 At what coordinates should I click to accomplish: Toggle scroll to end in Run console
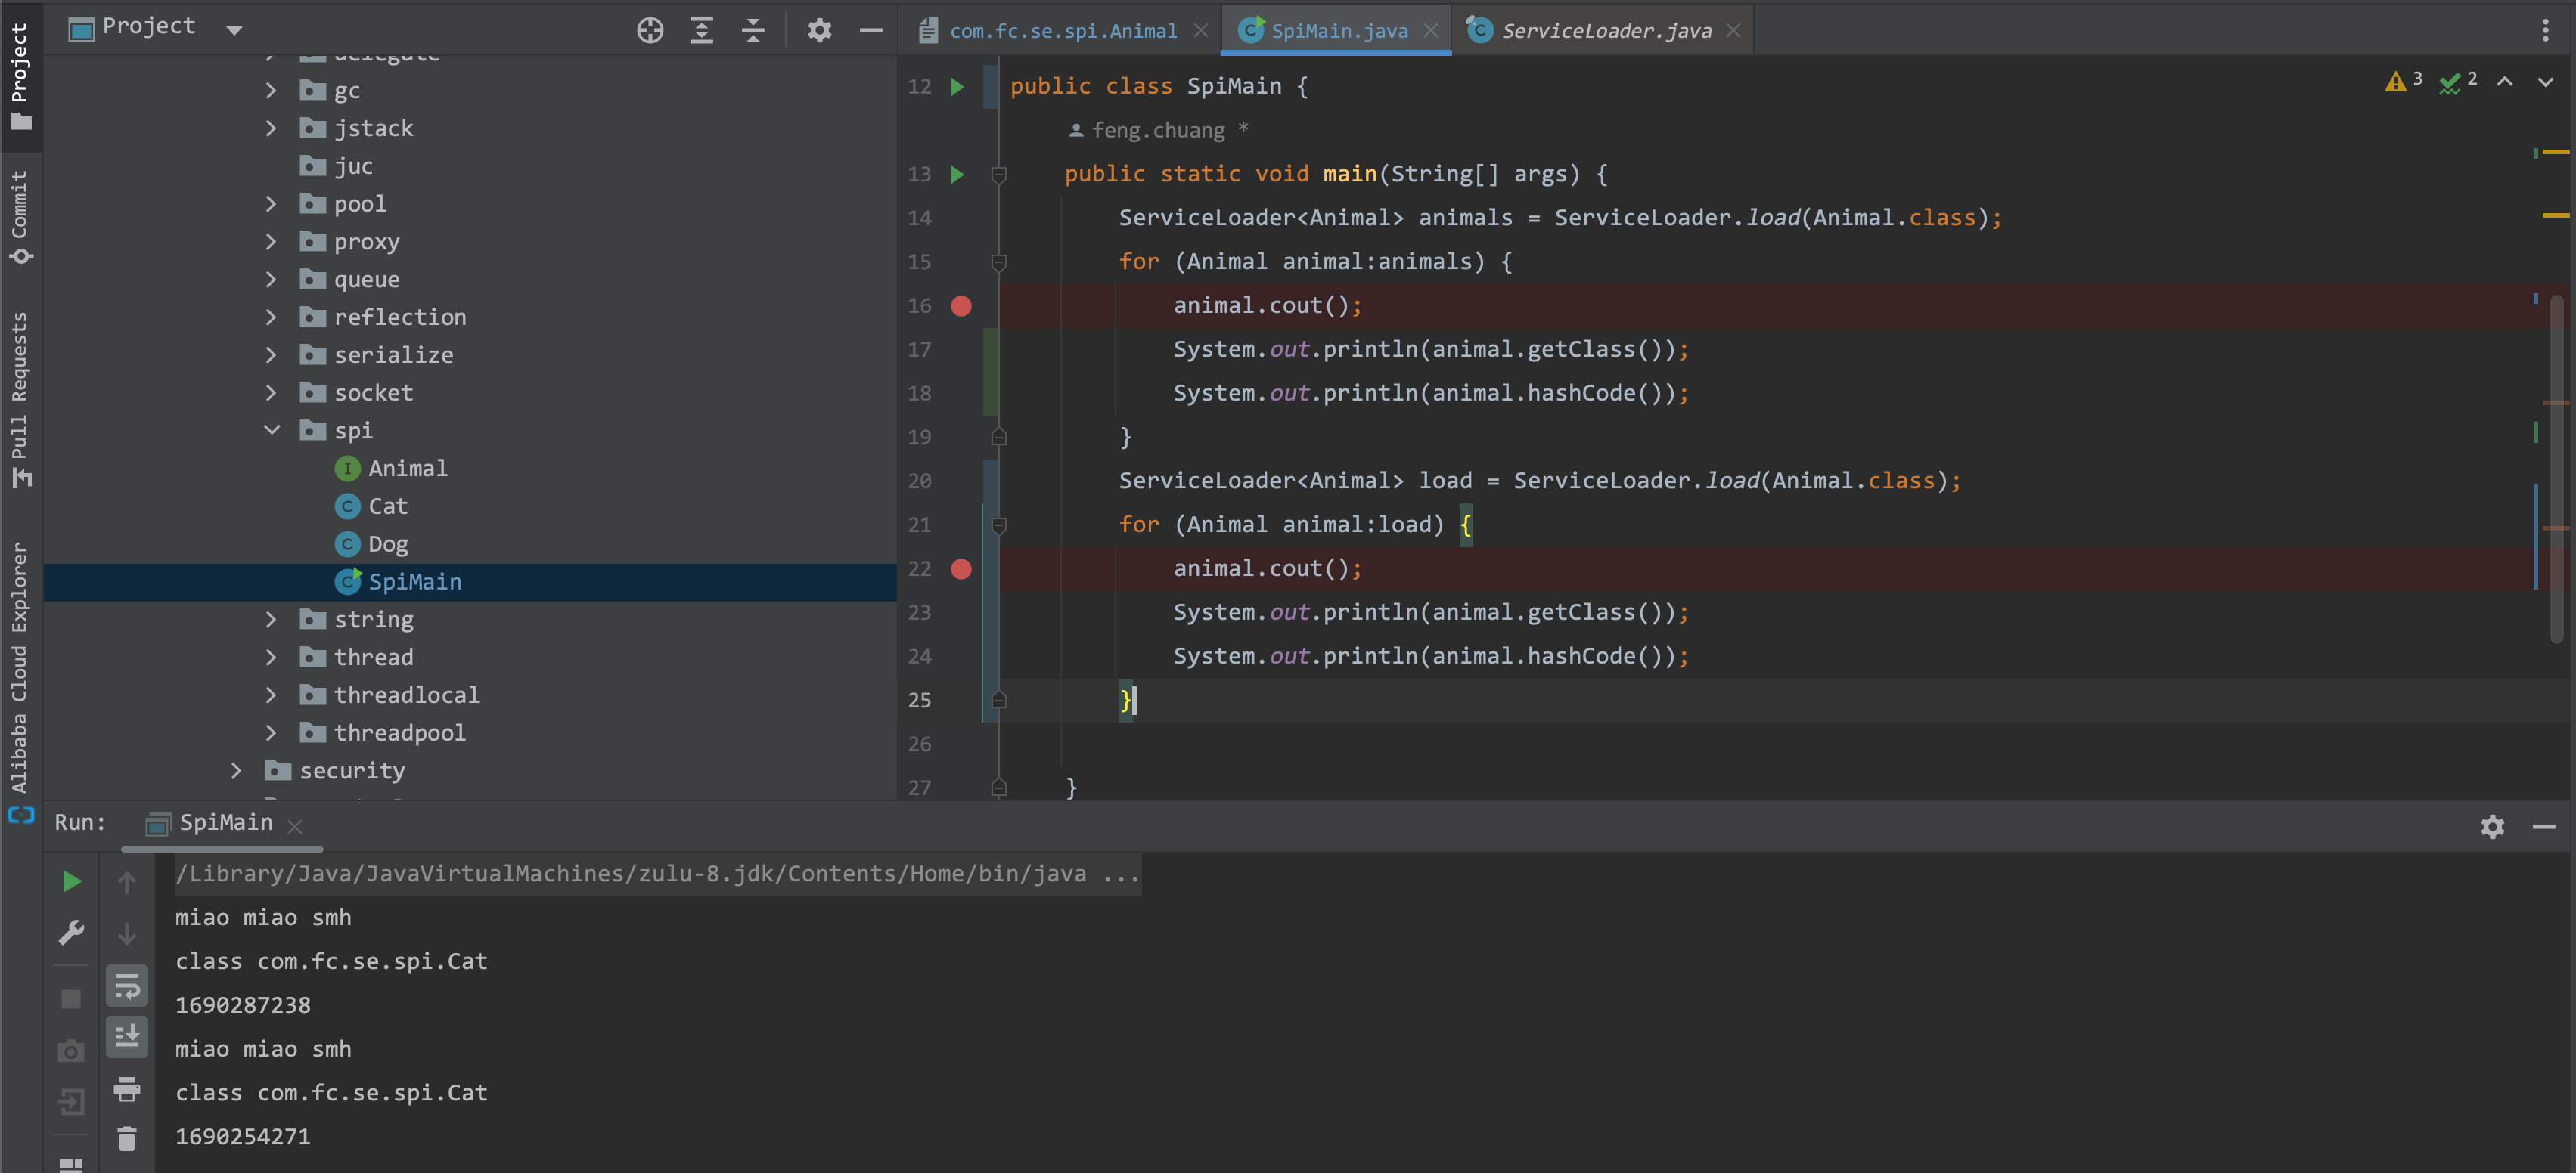(x=127, y=1037)
